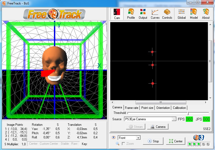Click the green FPS 060 indicator

click(x=189, y=119)
